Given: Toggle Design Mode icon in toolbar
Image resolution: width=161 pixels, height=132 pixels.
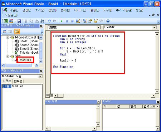Looking at the screenshot, I should tap(78, 21).
